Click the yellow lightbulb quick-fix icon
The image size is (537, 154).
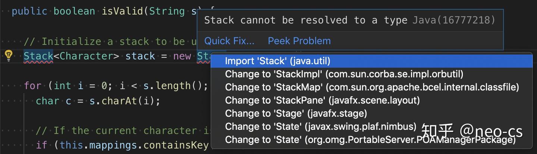(8, 56)
